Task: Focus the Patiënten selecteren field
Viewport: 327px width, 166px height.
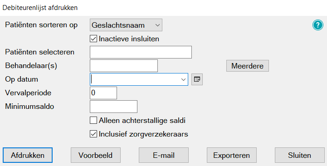Action: (x=141, y=52)
